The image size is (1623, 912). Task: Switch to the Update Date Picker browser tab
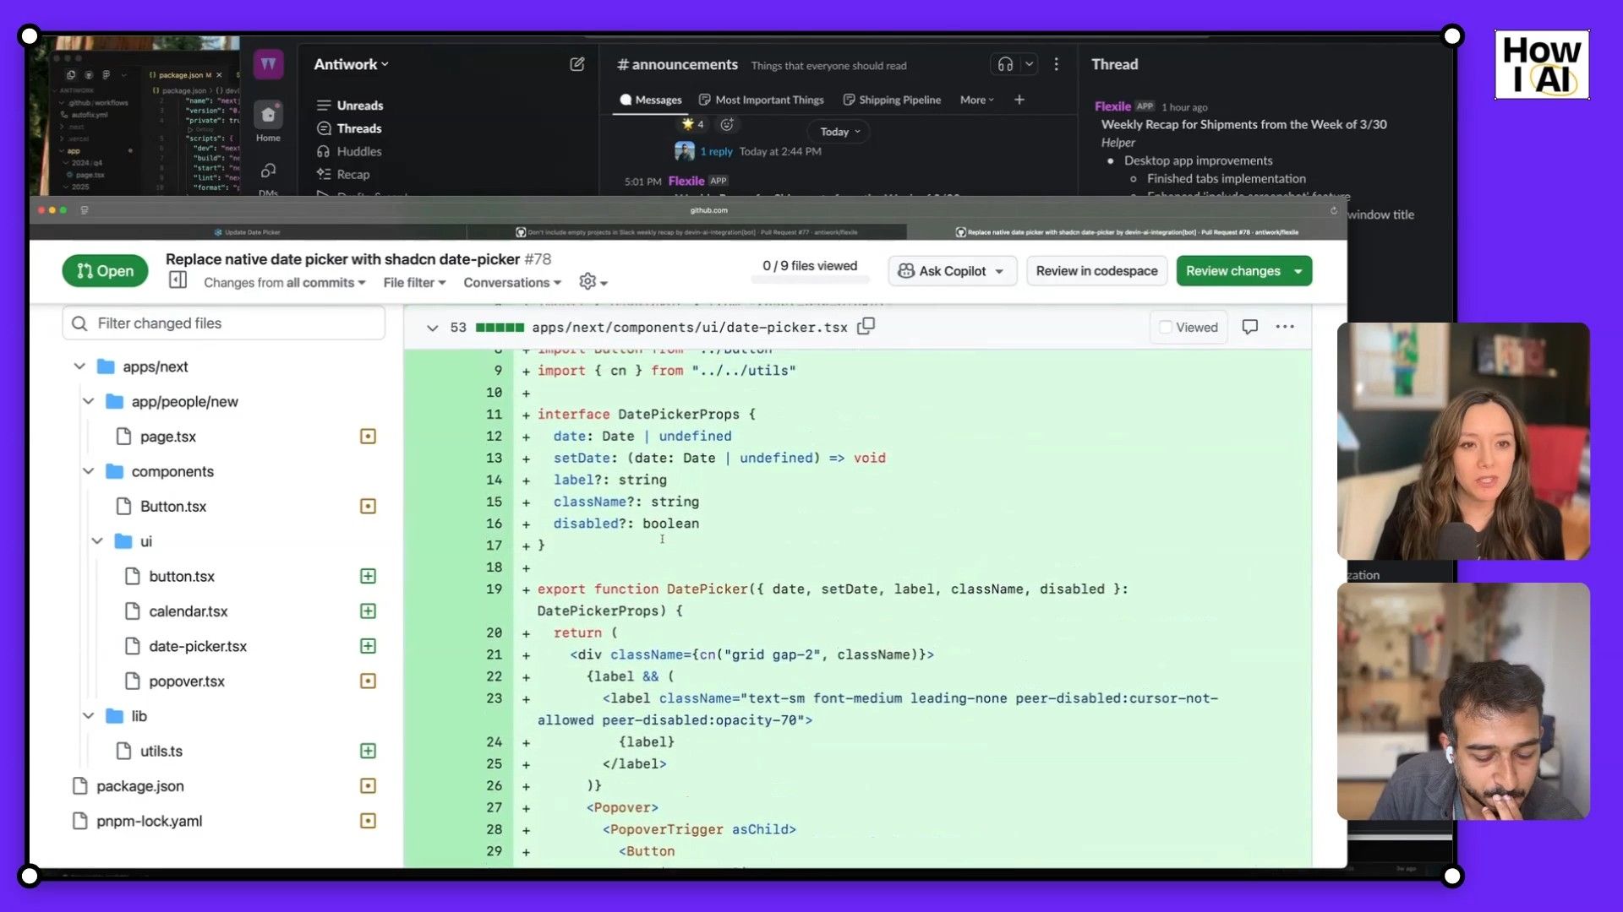(x=247, y=232)
